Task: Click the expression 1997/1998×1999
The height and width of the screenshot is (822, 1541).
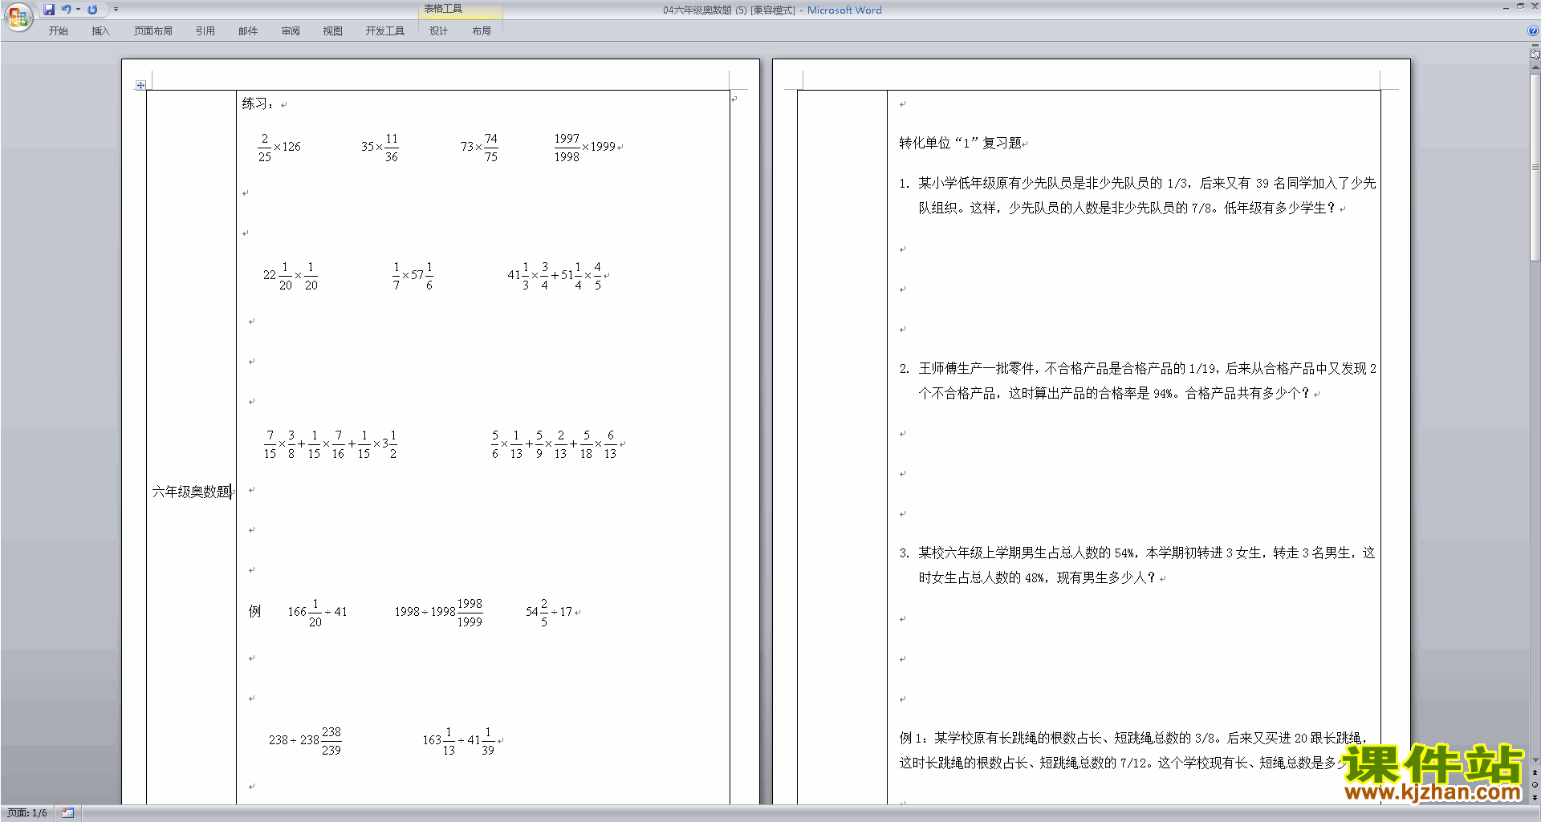Action: tap(584, 148)
